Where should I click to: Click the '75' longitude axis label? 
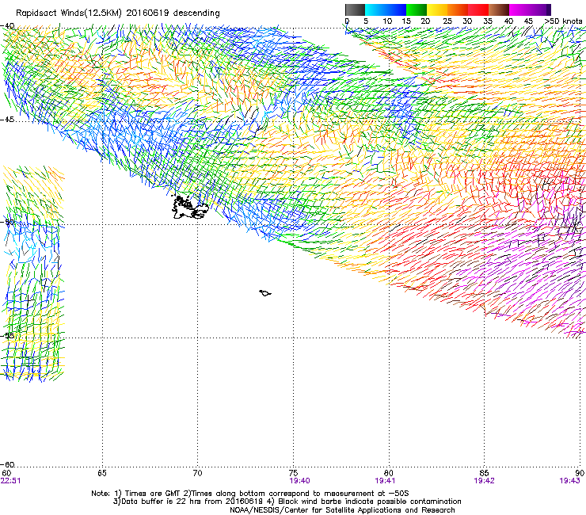coord(293,473)
